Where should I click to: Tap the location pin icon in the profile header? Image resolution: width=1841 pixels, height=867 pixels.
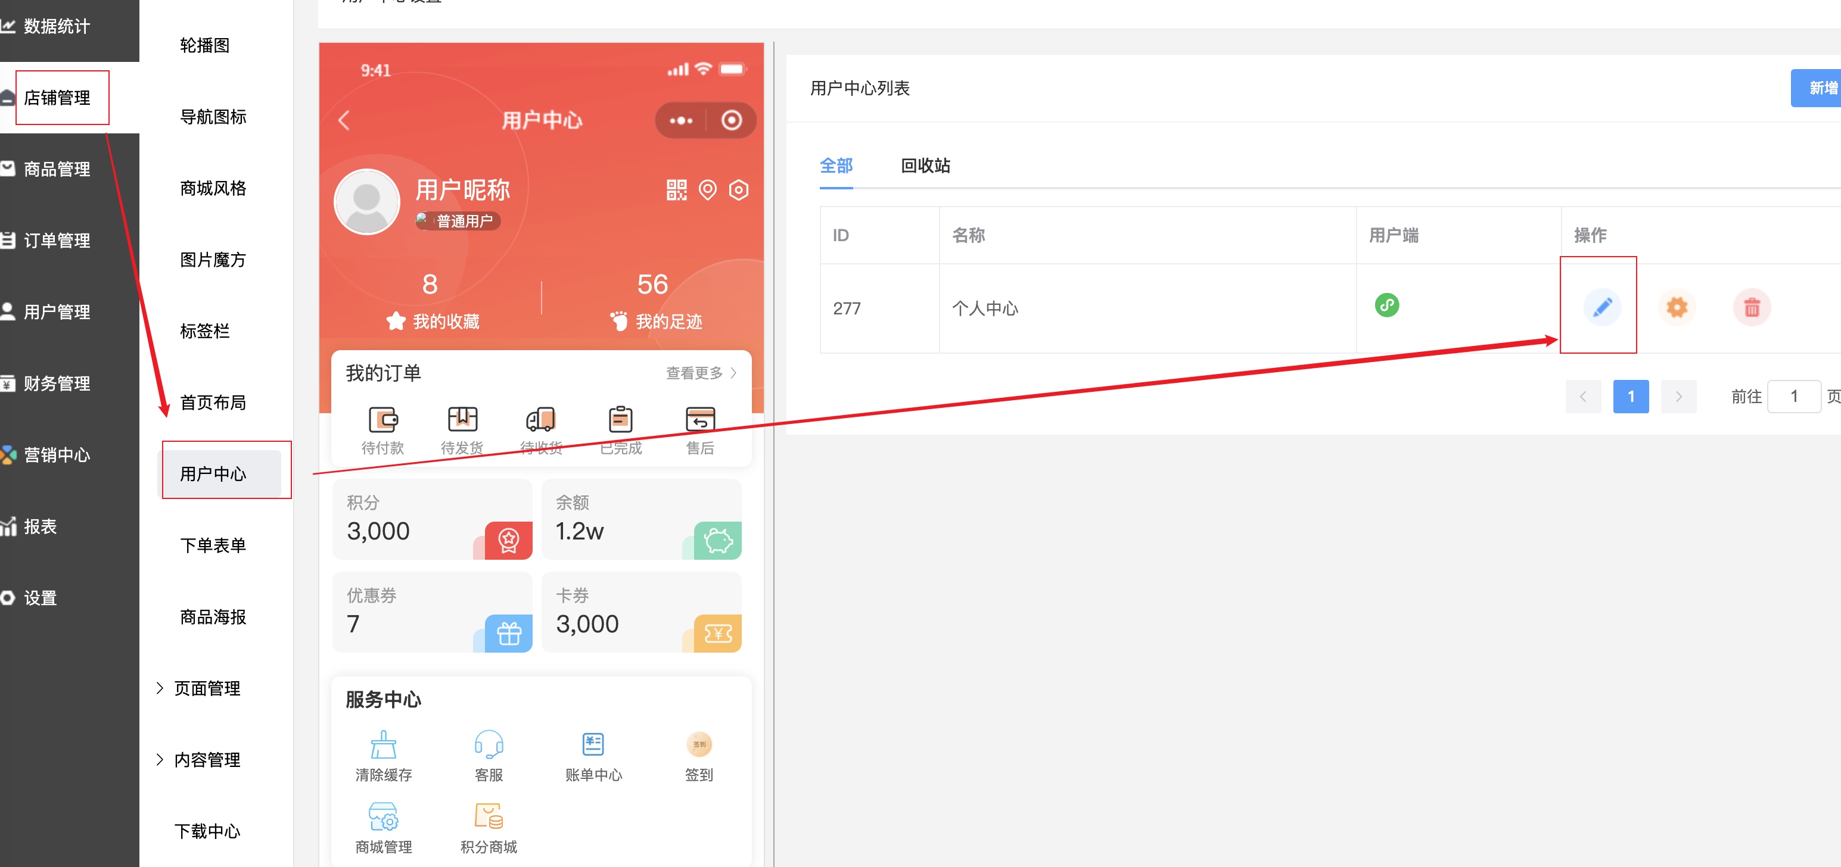coord(708,190)
